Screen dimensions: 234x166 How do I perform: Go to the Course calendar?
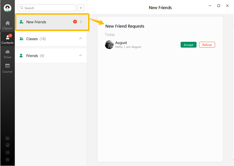(x=7, y=68)
